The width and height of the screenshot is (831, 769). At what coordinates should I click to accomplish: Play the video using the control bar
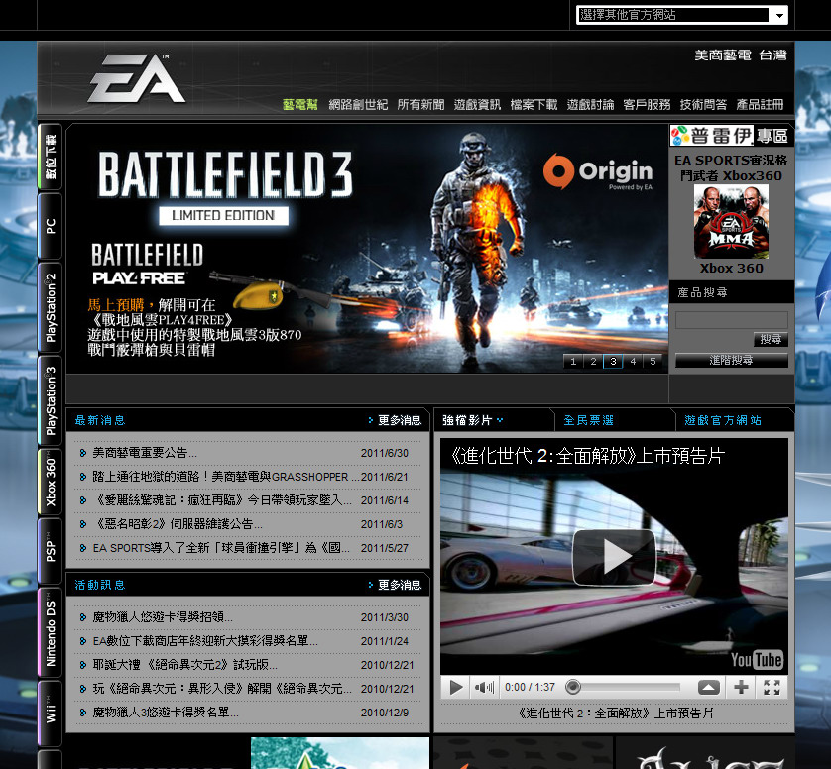tap(455, 687)
